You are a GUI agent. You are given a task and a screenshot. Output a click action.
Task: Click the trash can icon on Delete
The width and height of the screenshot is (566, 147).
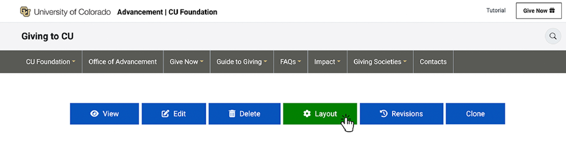[232, 114]
